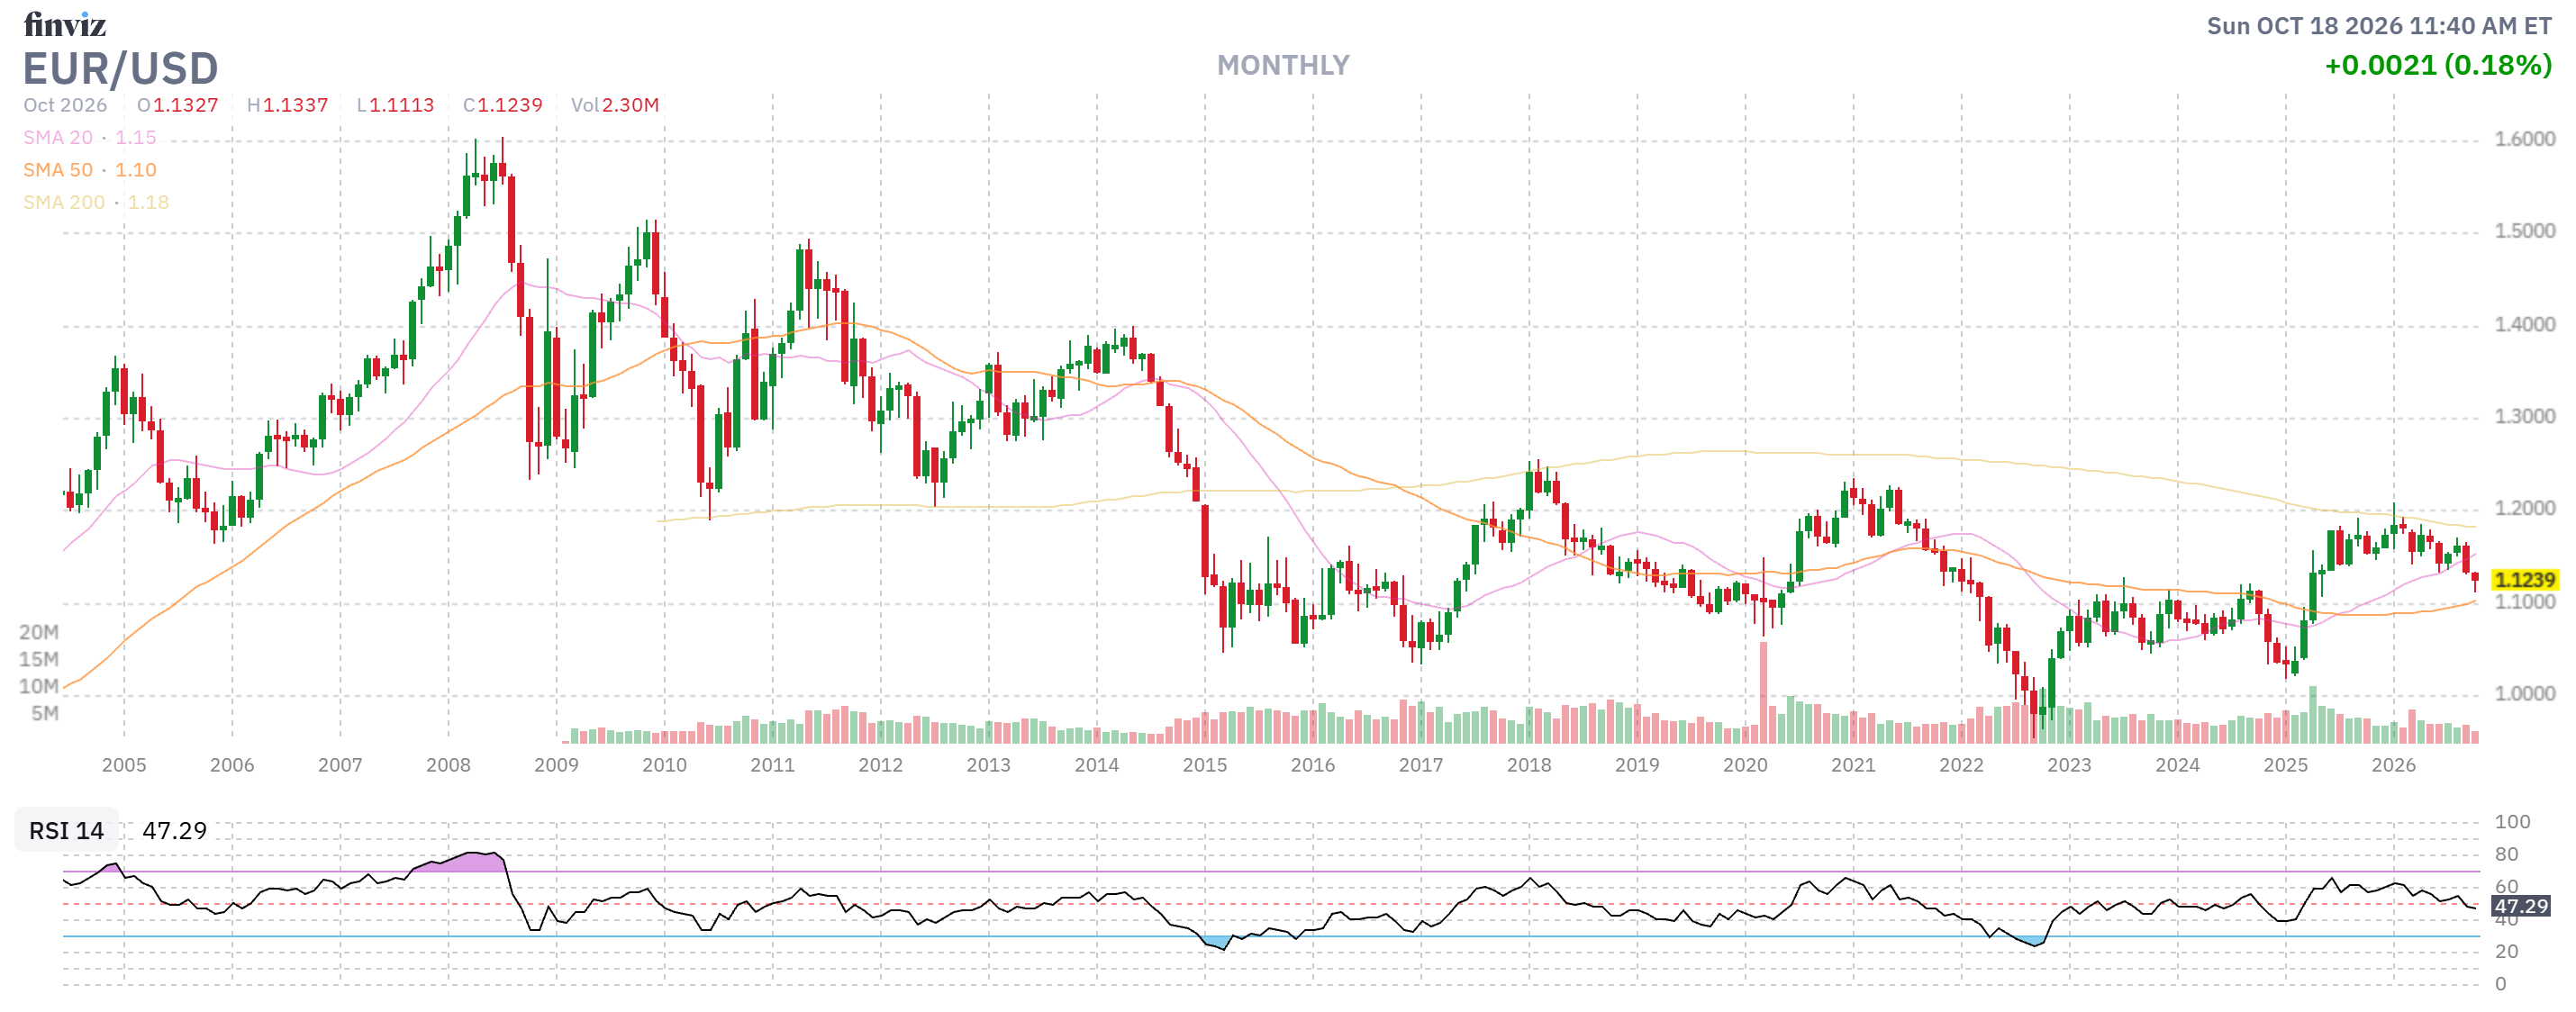Click the yellow 1.1239 current price tag
Image resolution: width=2576 pixels, height=1012 pixels.
[2524, 580]
